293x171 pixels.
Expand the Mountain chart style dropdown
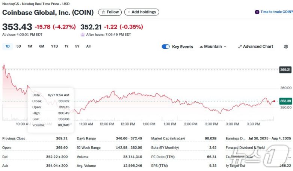(225, 46)
